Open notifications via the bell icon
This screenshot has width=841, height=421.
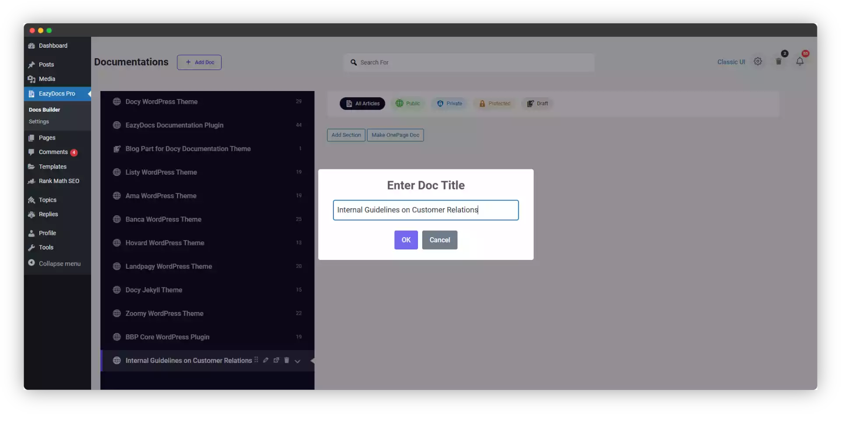(801, 62)
